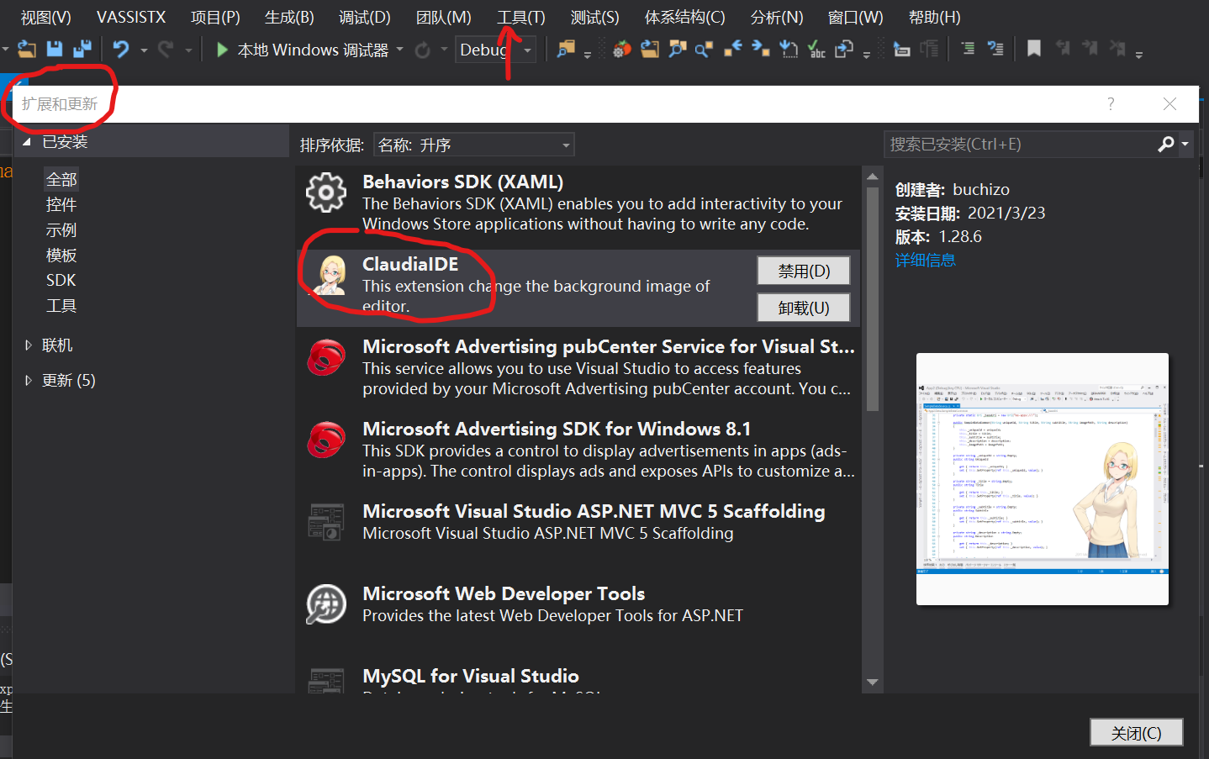Screen dimensions: 1209x759
Task: Click the extension list scroll down arrow
Action: (872, 683)
